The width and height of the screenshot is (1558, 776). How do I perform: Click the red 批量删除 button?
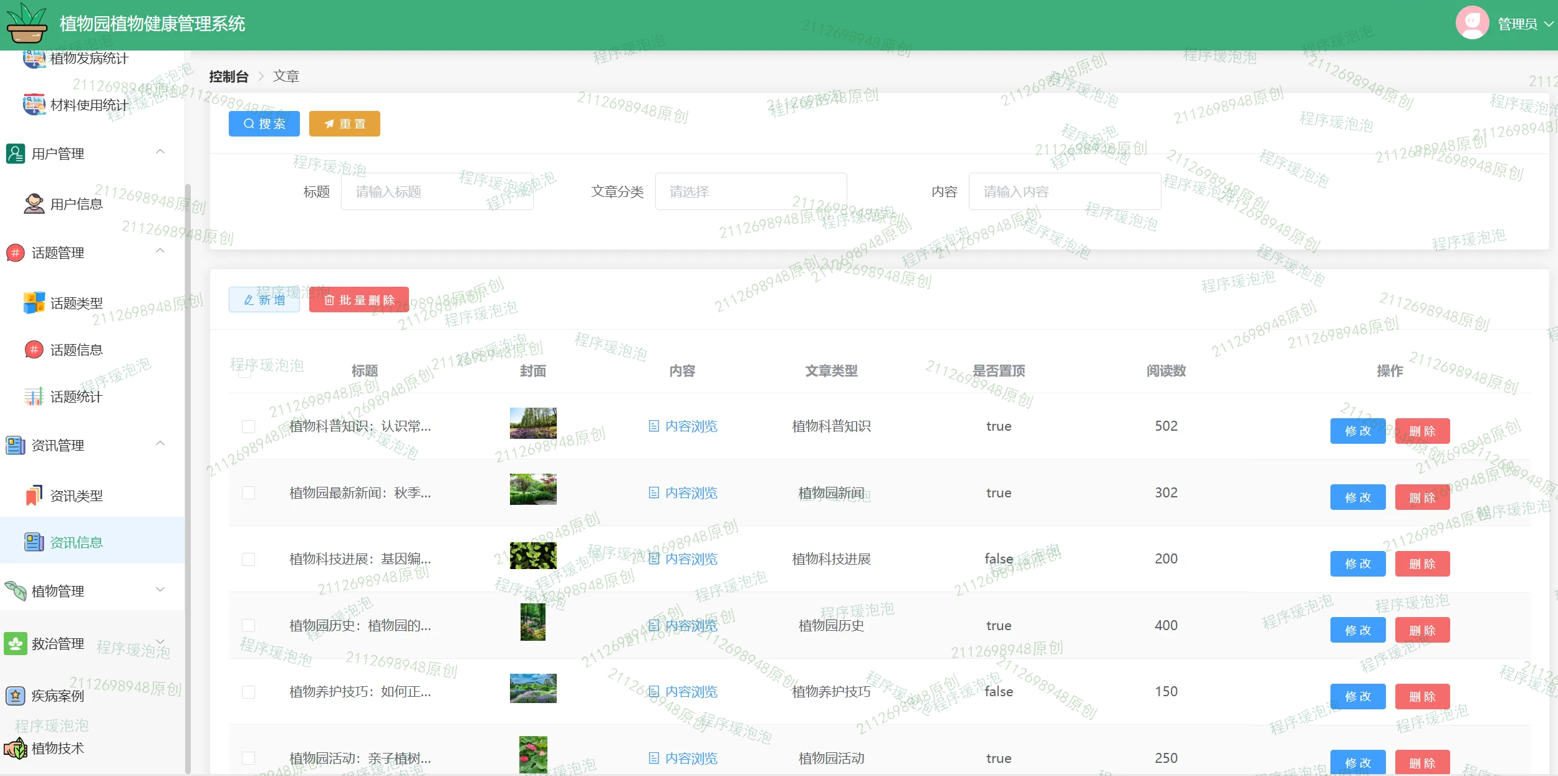click(x=358, y=300)
